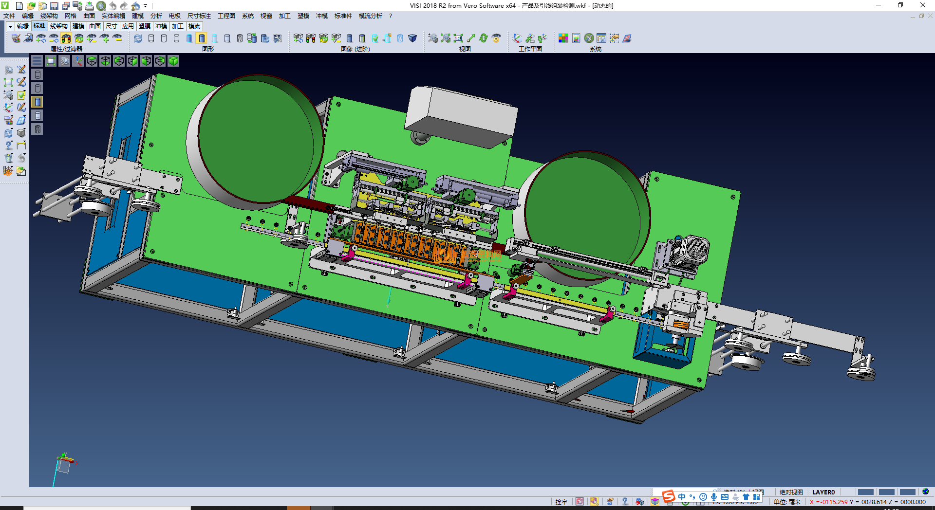Click the first blue color swatch in status bar
Image resolution: width=935 pixels, height=510 pixels.
[x=865, y=492]
